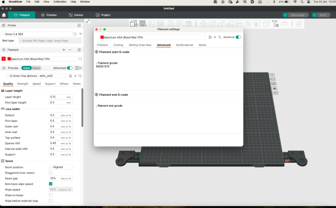336x208 pixels.
Task: Open Filament section gear settings
Action: pyautogui.click(x=79, y=50)
